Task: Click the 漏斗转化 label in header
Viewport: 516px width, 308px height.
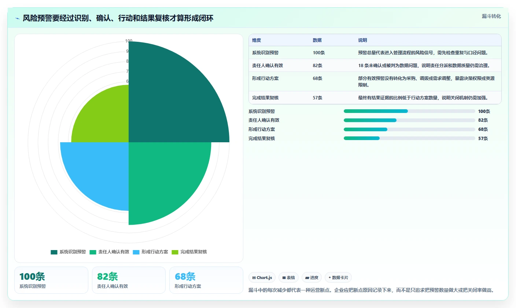Action: (x=491, y=16)
